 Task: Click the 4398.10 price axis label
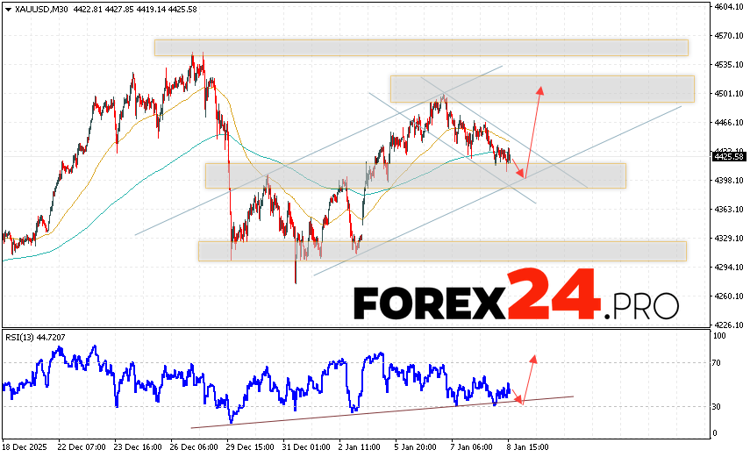(729, 181)
